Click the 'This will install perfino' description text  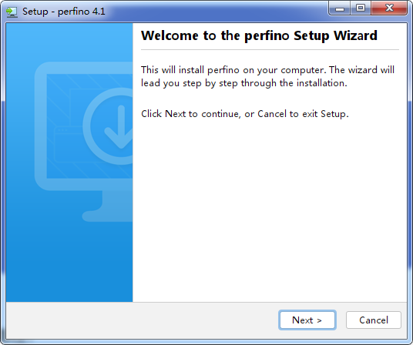pos(267,76)
